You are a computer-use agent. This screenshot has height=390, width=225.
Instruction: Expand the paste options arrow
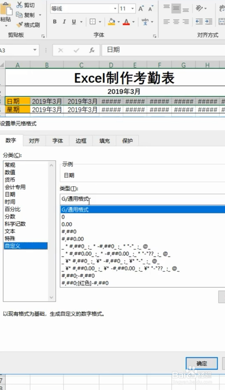pos(6,25)
